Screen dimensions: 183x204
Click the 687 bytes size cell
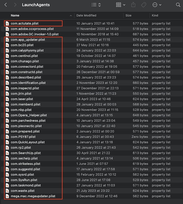click(141, 34)
